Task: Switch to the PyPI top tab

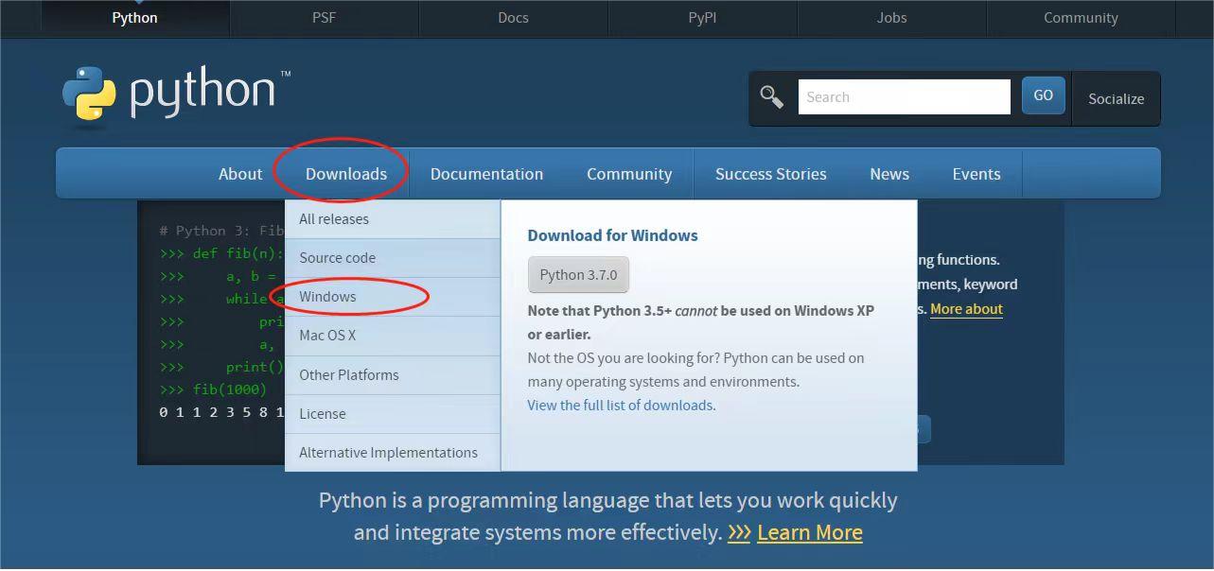Action: pos(702,18)
